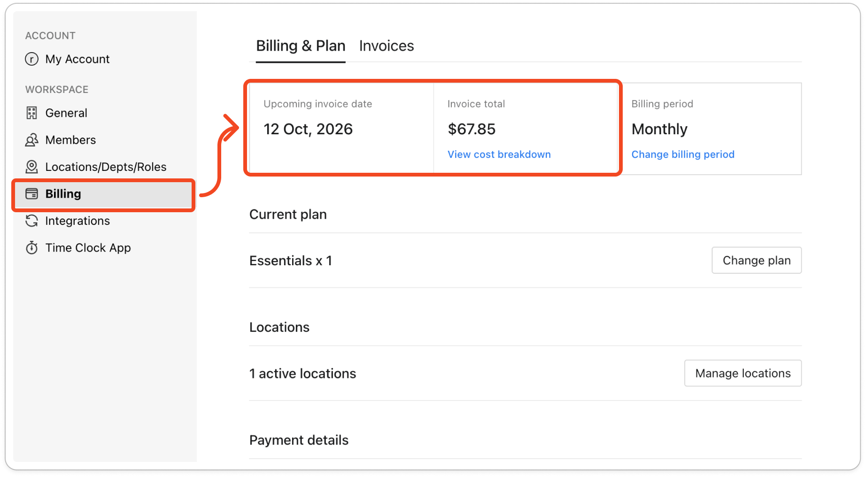
Task: Open Integrations settings
Action: pyautogui.click(x=77, y=221)
